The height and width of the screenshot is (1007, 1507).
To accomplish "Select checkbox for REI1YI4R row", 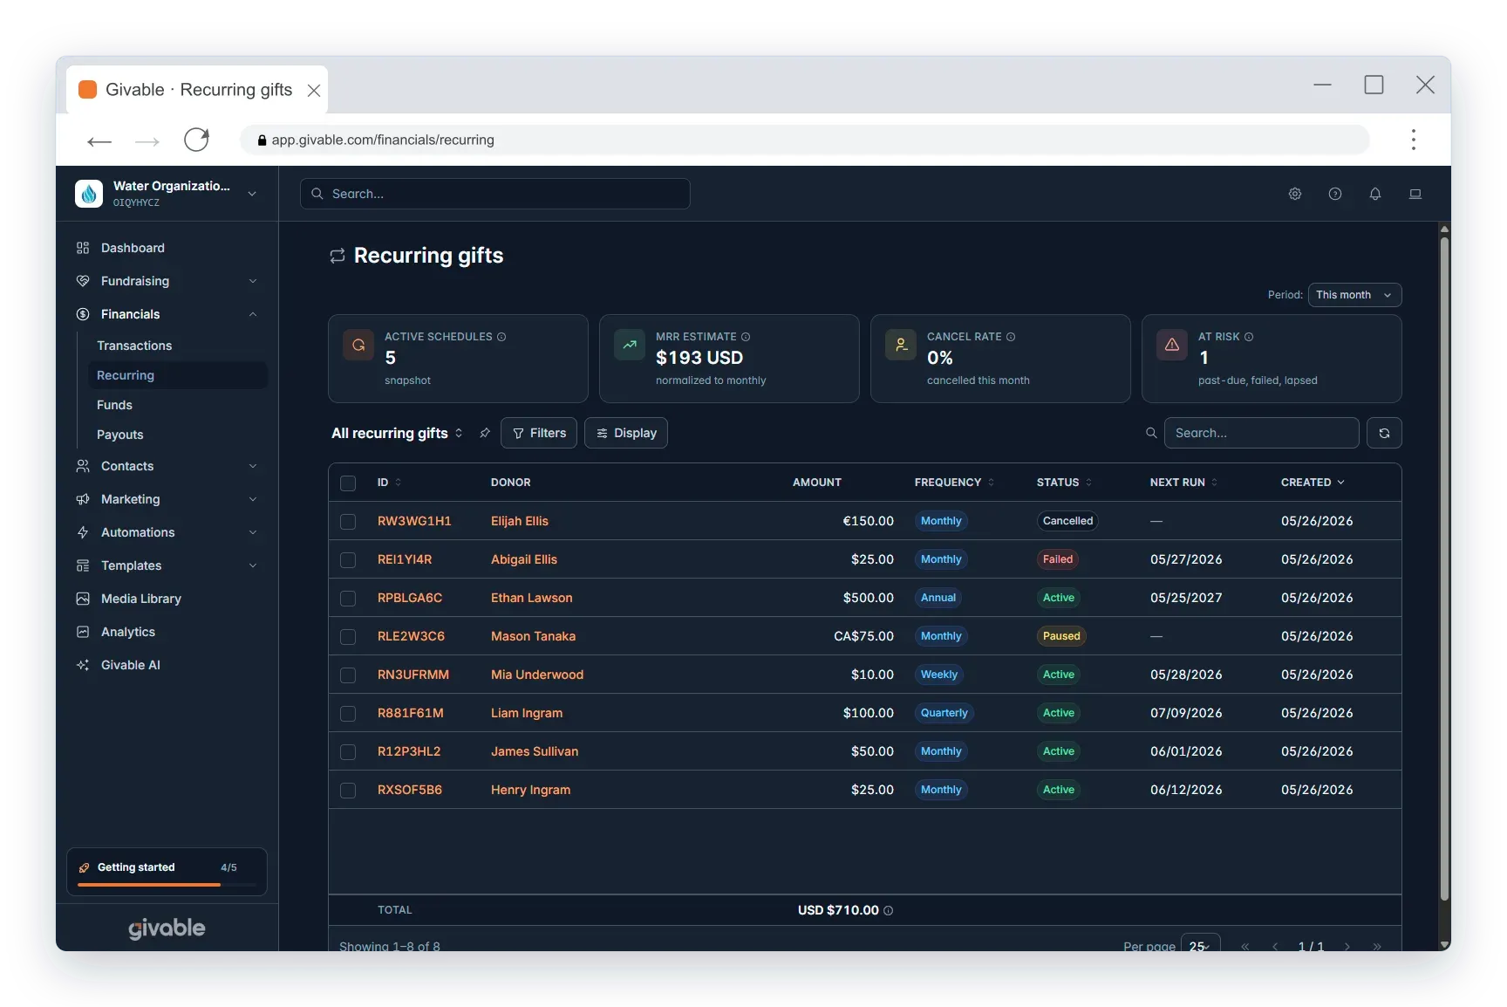I will click(x=348, y=560).
